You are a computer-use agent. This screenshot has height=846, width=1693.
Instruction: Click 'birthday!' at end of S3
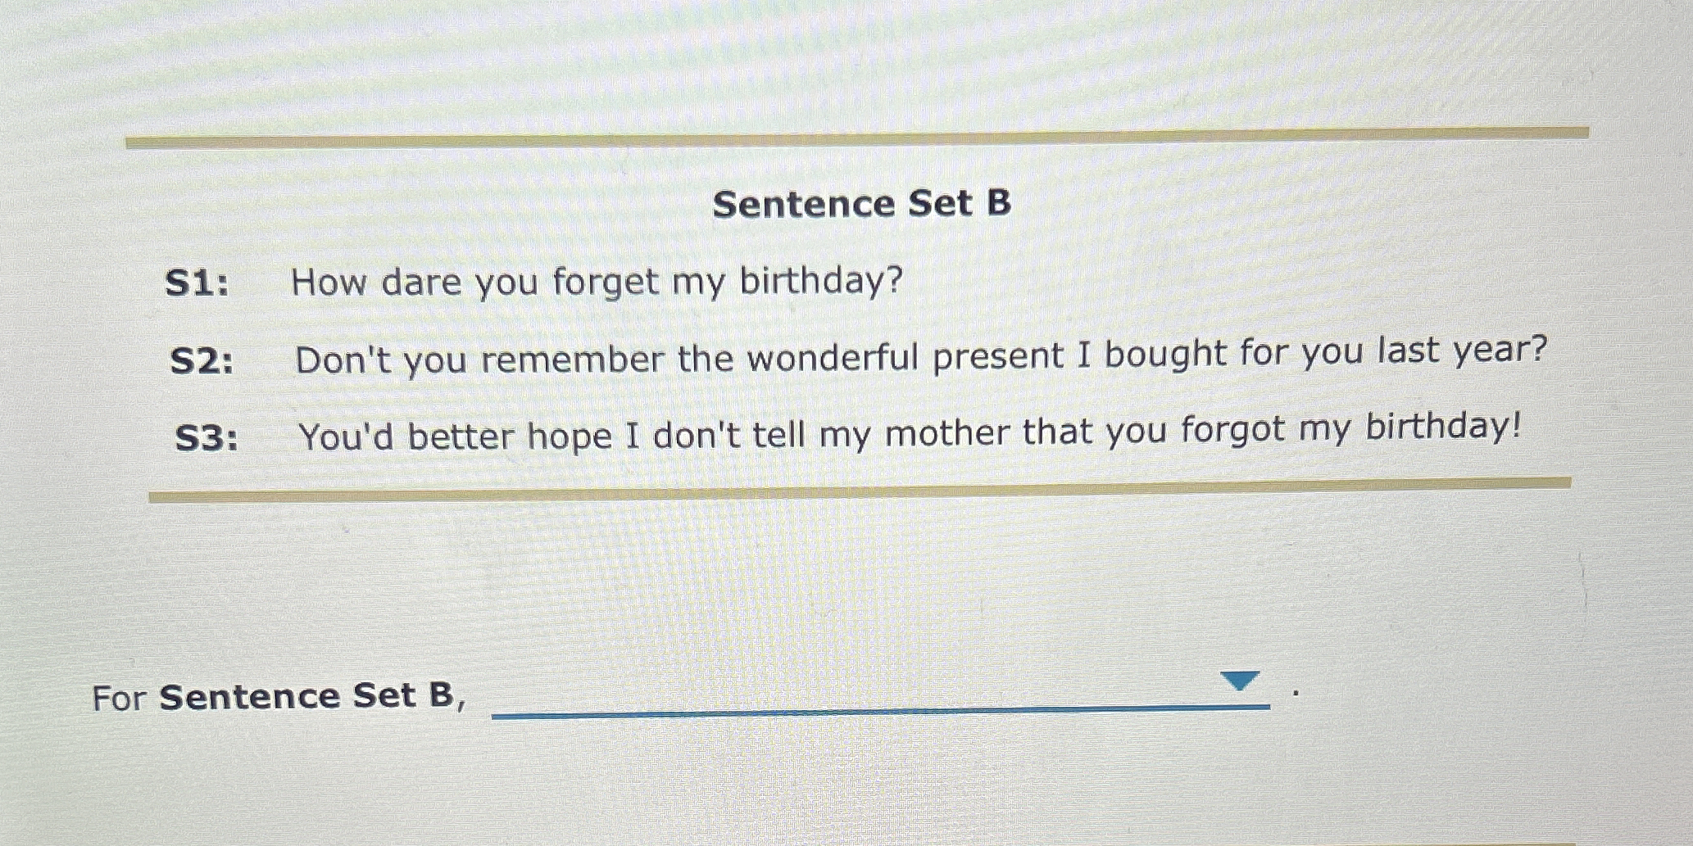[x=1443, y=428]
